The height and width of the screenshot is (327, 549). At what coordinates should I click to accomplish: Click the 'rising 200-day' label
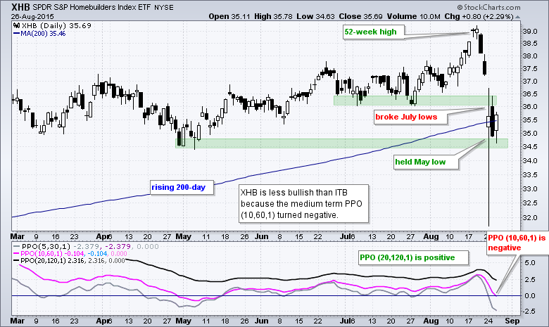pyautogui.click(x=182, y=188)
